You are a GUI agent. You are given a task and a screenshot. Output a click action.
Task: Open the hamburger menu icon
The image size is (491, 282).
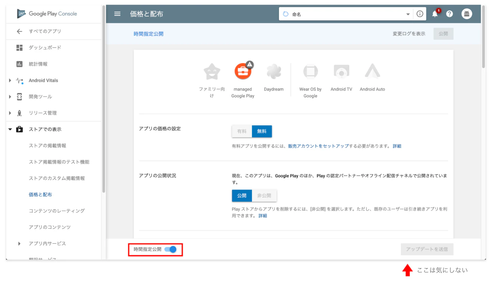pyautogui.click(x=117, y=14)
